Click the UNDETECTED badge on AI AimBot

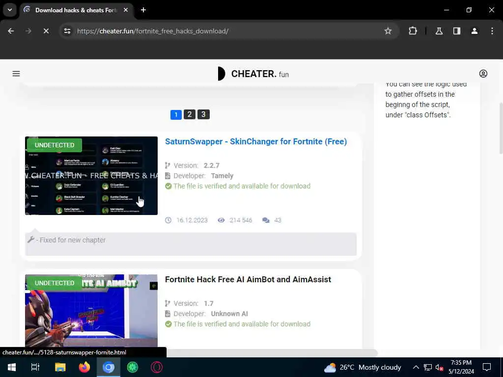pos(55,283)
